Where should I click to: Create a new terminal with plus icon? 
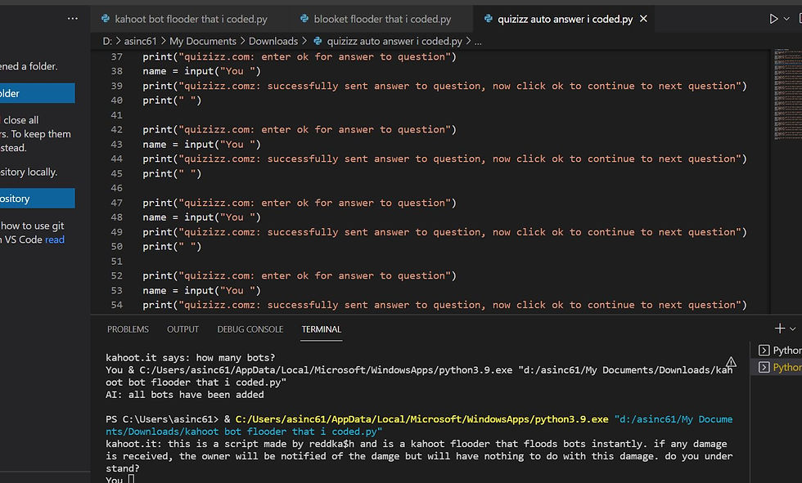pos(779,329)
